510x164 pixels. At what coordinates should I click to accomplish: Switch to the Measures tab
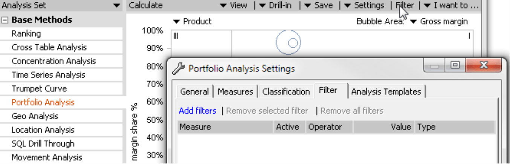point(235,91)
